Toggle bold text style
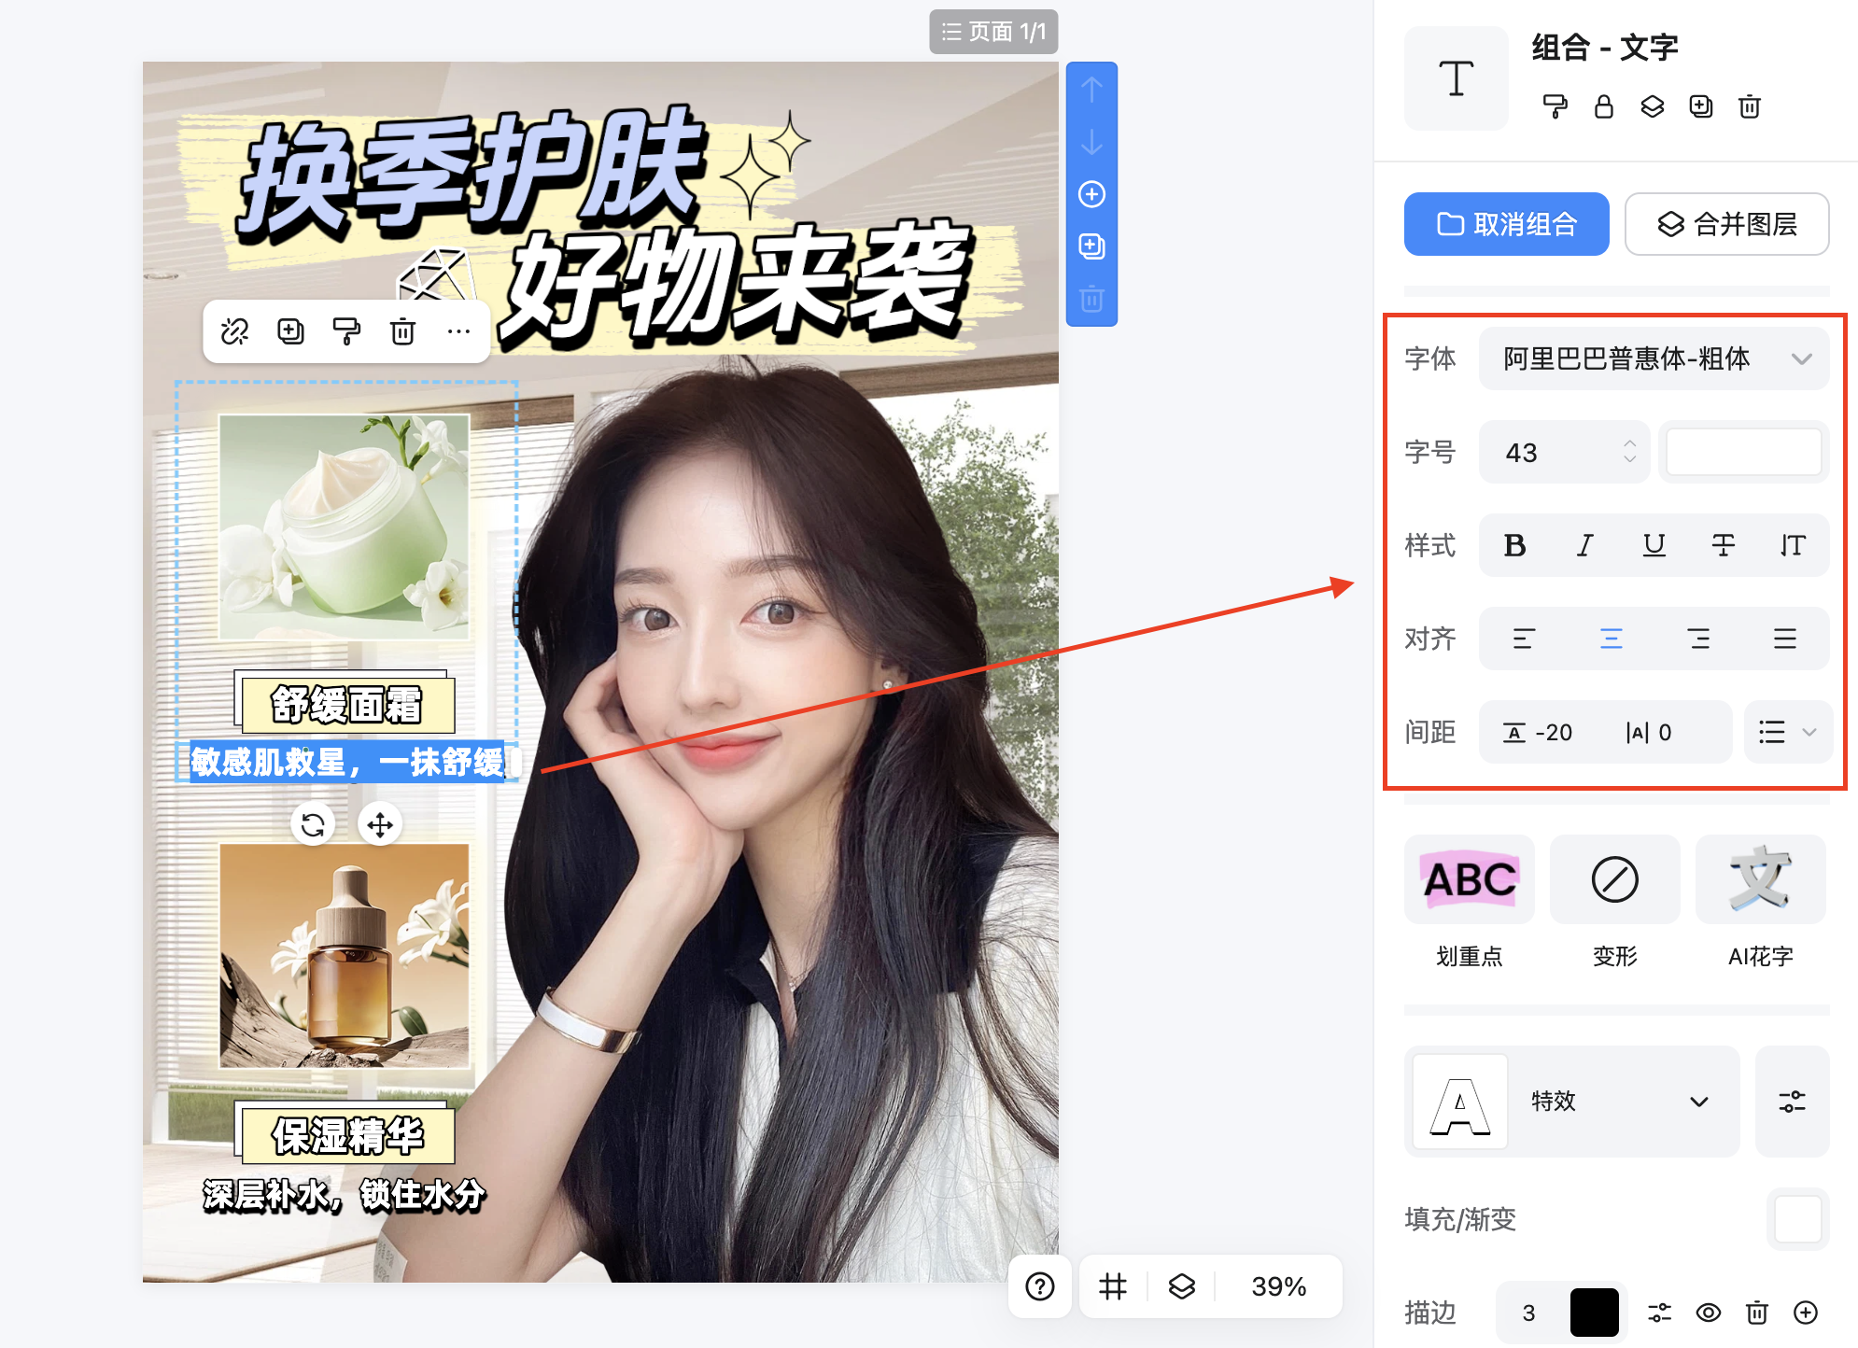Viewport: 1858px width, 1348px height. tap(1514, 545)
